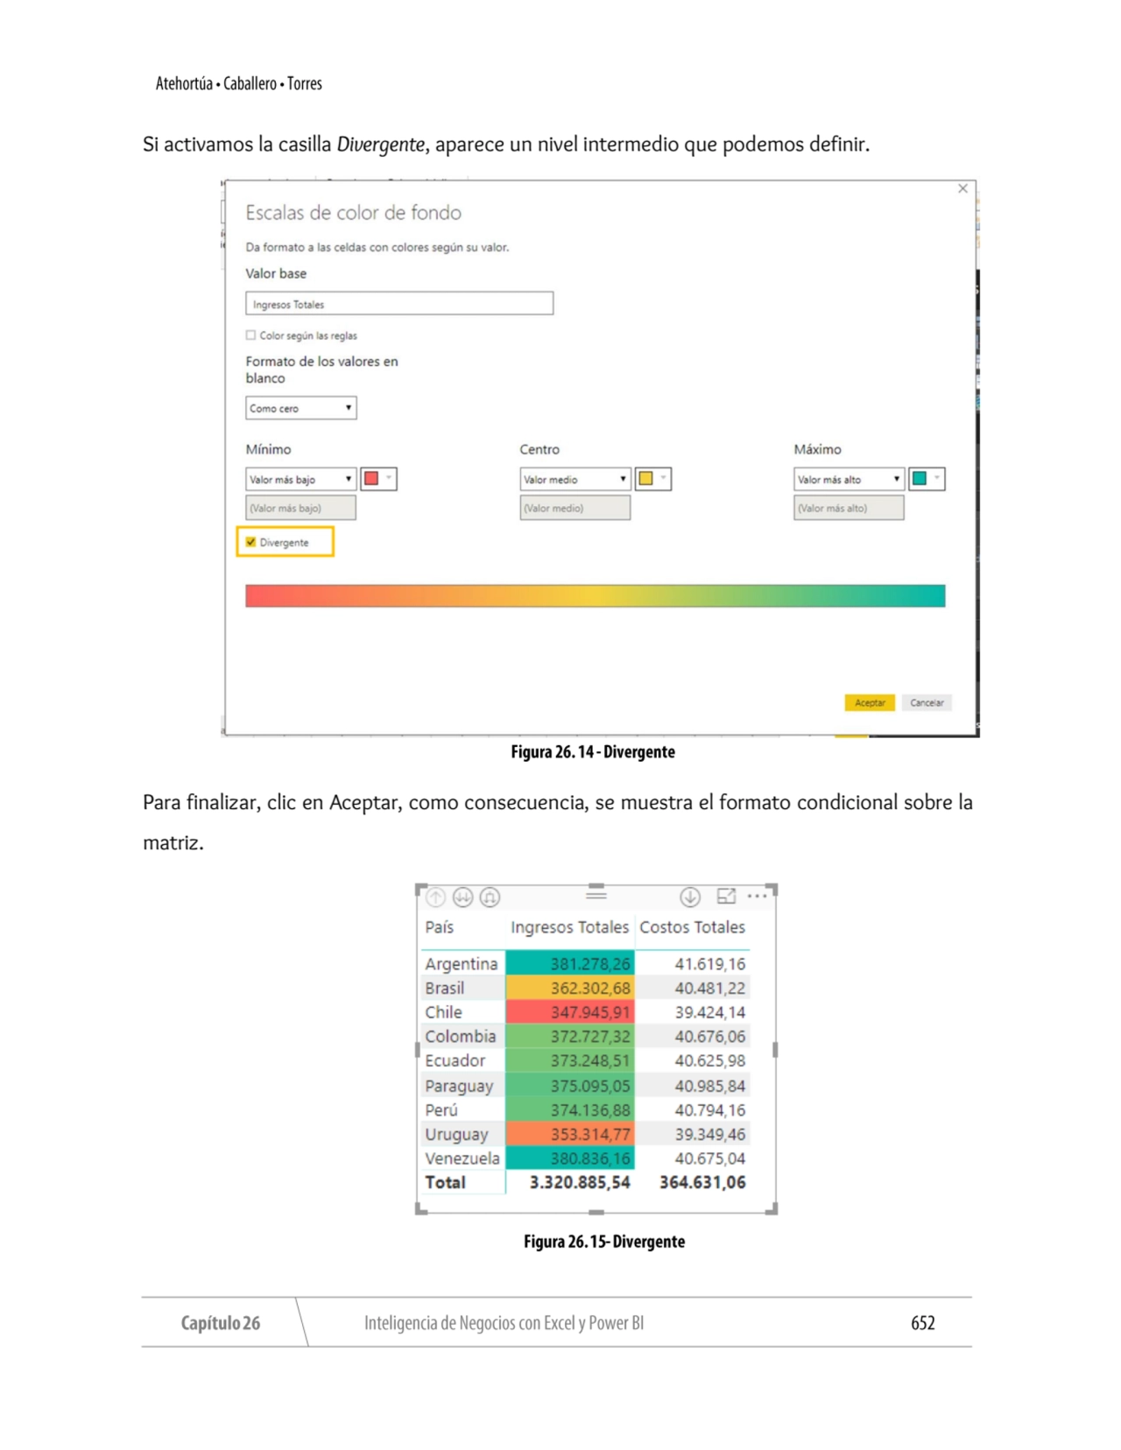Open the matrix more options ellipsis
Image resolution: width=1121 pixels, height=1450 pixels.
pyautogui.click(x=758, y=896)
